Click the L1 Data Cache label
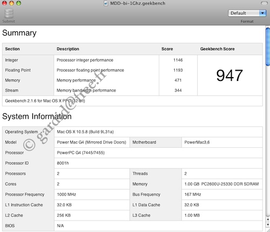Image resolution: width=270 pixels, height=232 pixels. (x=146, y=205)
